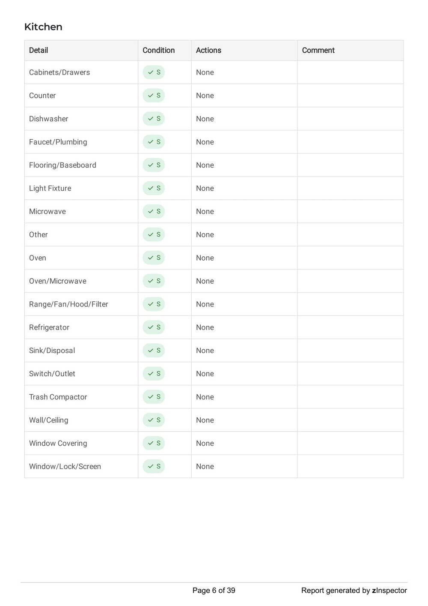Screen dimensions: 428x606
Task: Click the Cabinets/Drawers condition S badge
Action: 154,72
